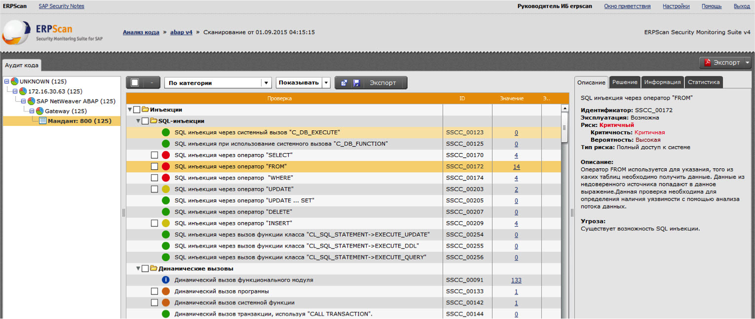The height and width of the screenshot is (319, 755).
Task: Collapse the SAP NetWeaver ABAP node
Action: pyautogui.click(x=23, y=101)
